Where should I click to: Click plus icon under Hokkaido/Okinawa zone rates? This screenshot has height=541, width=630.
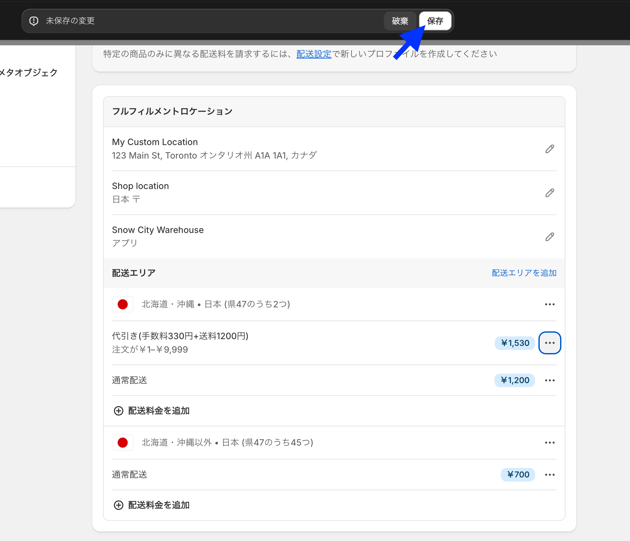[x=119, y=411]
